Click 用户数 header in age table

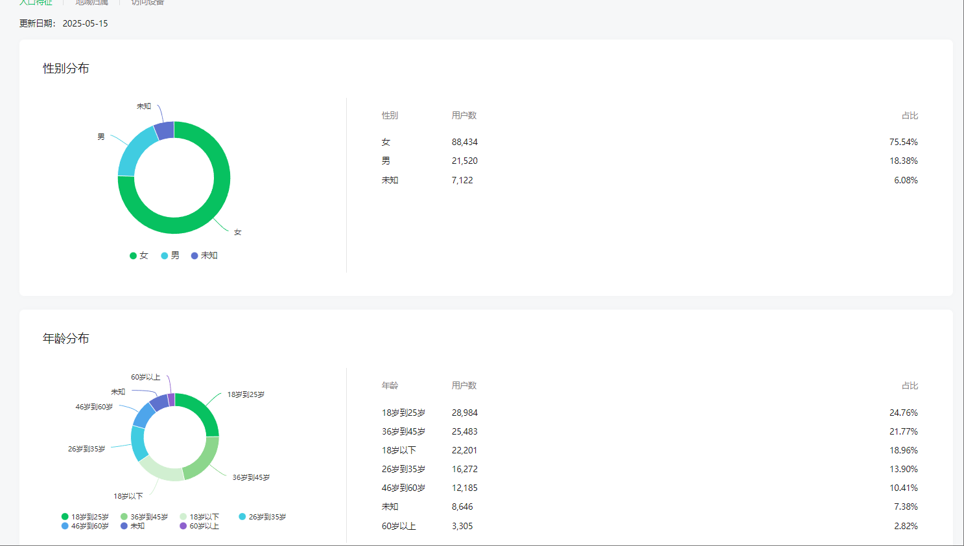[x=464, y=385]
